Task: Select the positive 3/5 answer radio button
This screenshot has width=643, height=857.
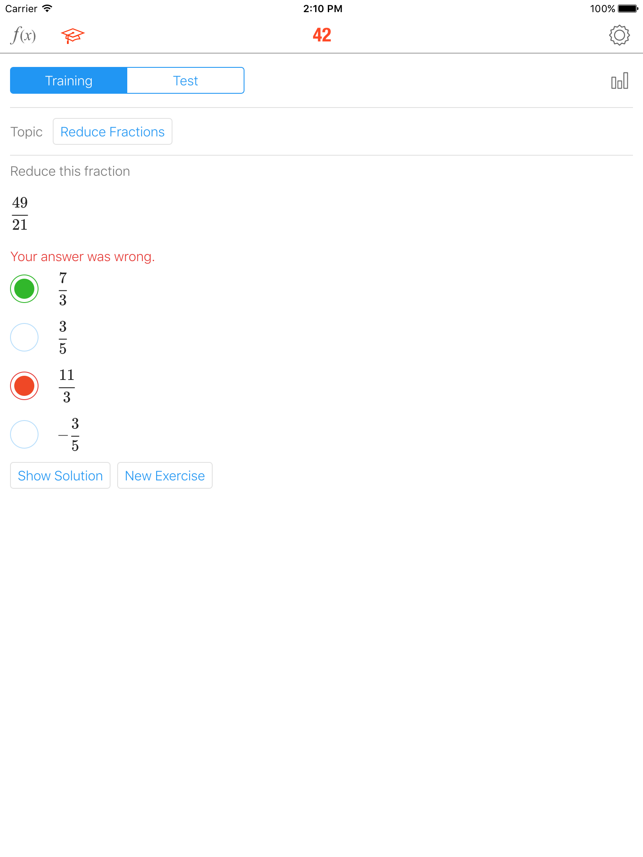Action: tap(24, 337)
